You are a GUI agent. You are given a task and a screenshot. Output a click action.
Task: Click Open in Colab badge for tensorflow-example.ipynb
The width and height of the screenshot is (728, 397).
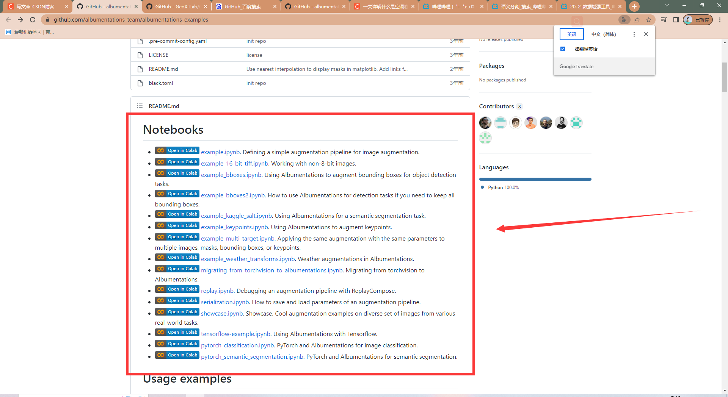(x=177, y=332)
